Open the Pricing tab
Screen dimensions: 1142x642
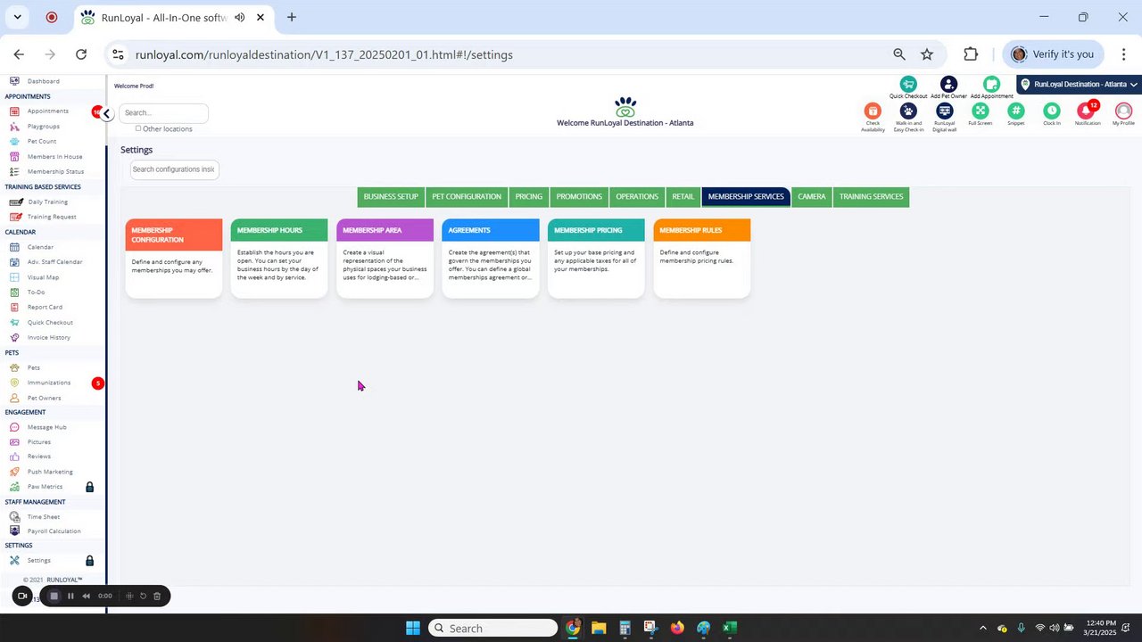click(x=528, y=197)
